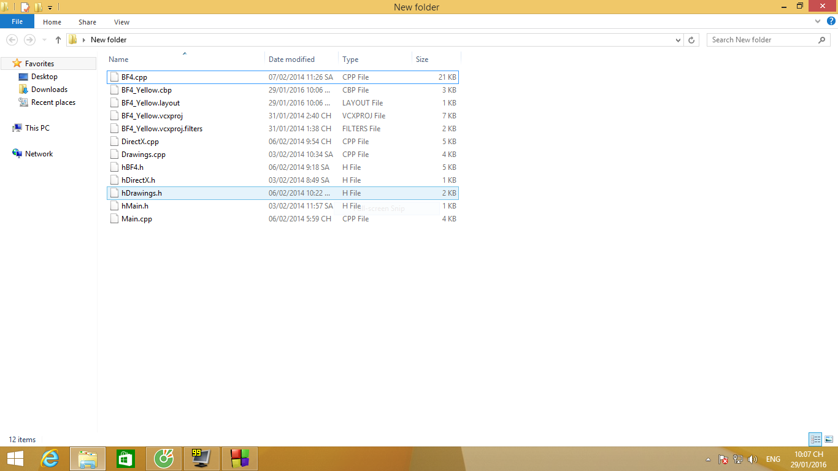The height and width of the screenshot is (471, 838).
Task: Switch to large thumbnails view layout
Action: 829,439
